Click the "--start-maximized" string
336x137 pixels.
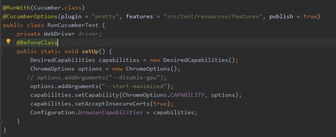coord(134,86)
